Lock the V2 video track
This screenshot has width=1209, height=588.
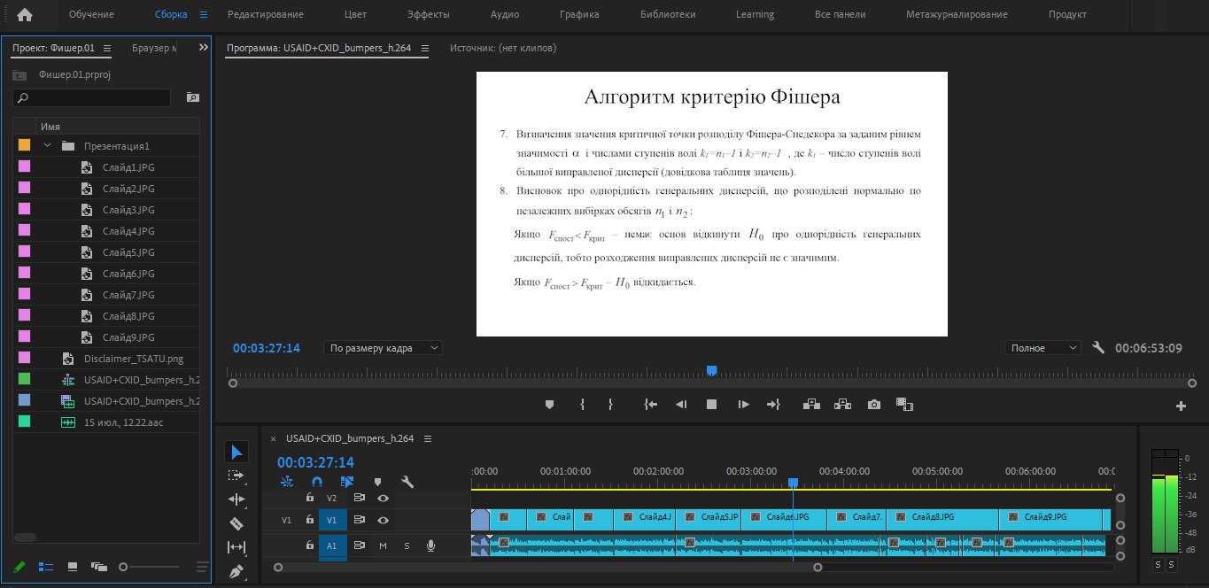(x=310, y=498)
